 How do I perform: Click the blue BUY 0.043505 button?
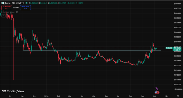pos(25,8)
